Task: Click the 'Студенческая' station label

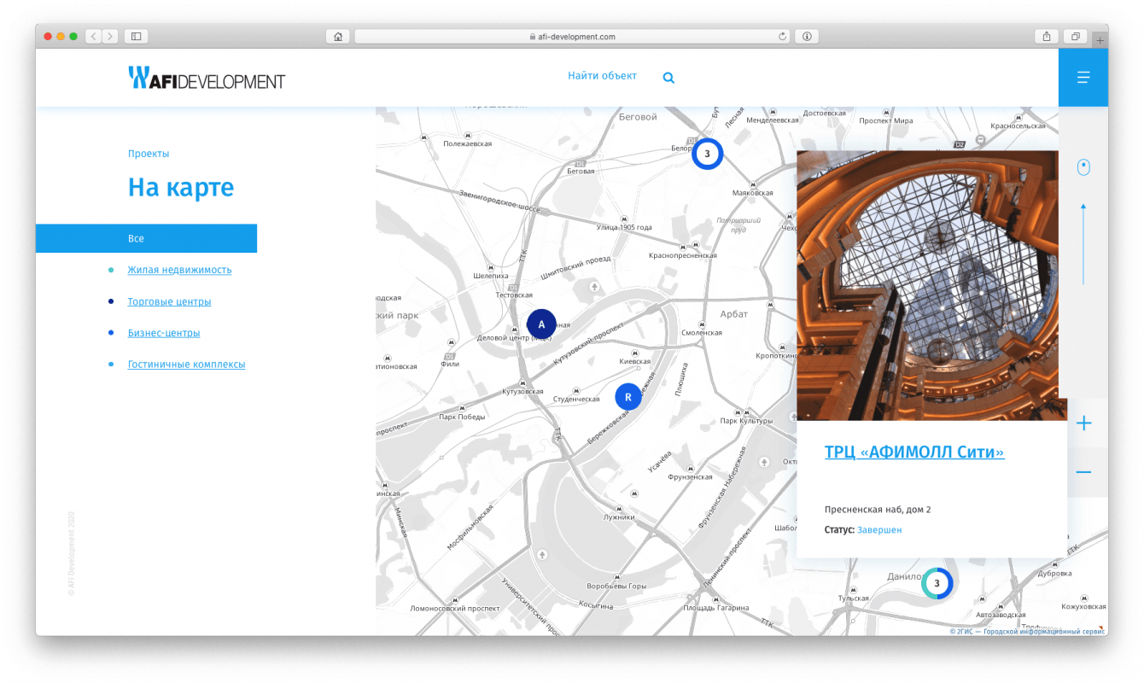Action: [576, 400]
